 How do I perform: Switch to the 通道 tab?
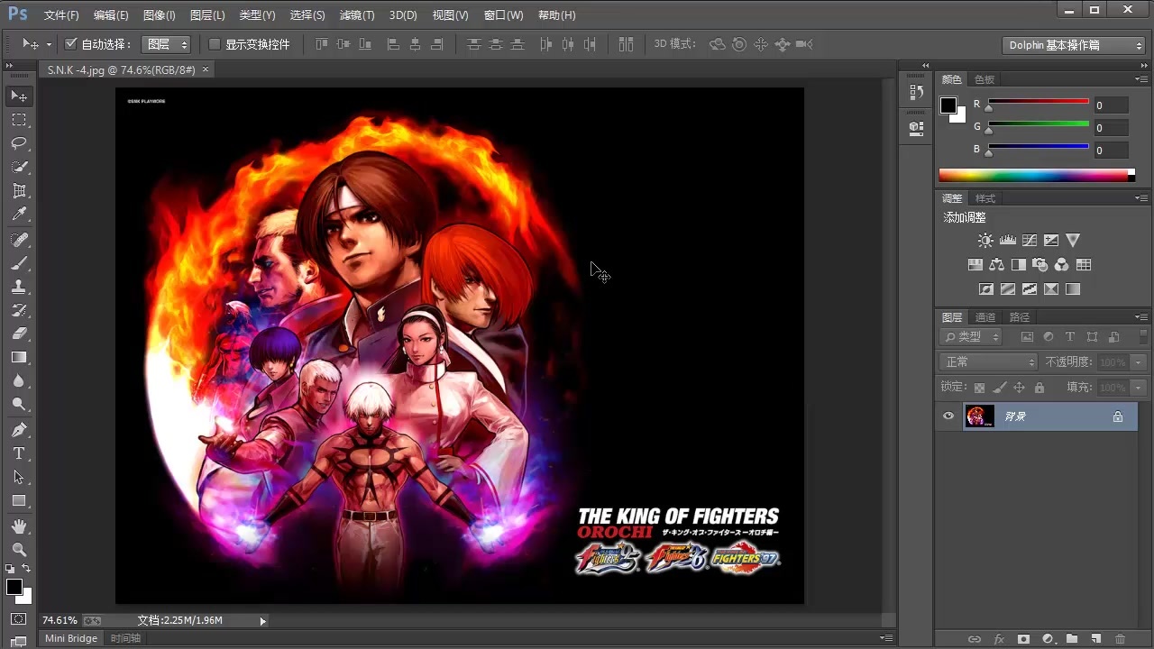pyautogui.click(x=985, y=317)
